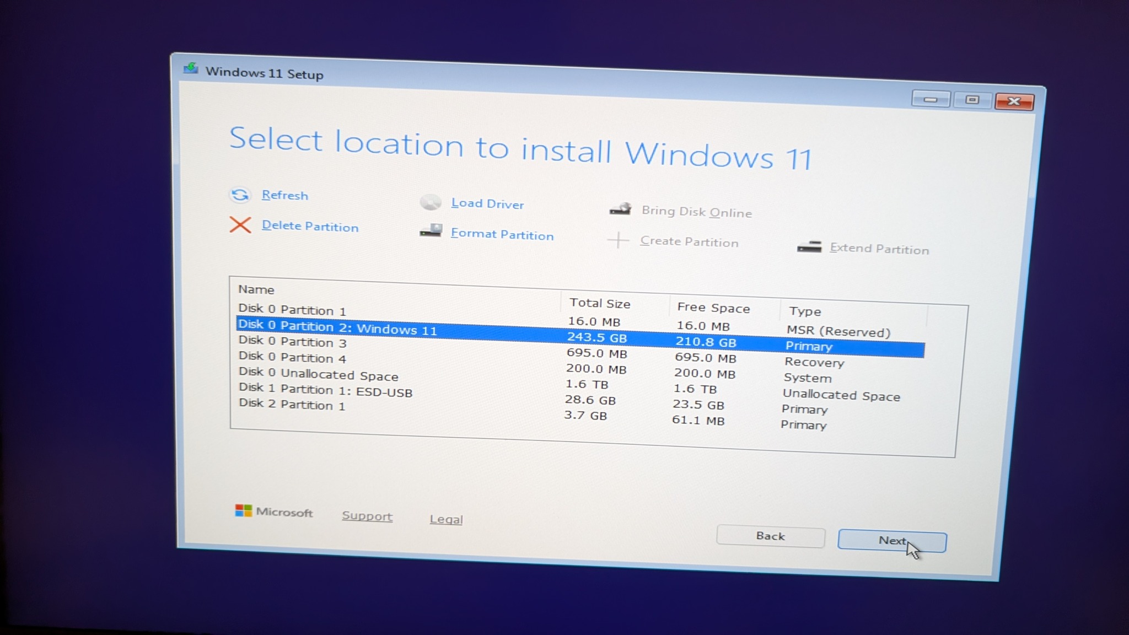Click the Refresh link

pos(285,195)
